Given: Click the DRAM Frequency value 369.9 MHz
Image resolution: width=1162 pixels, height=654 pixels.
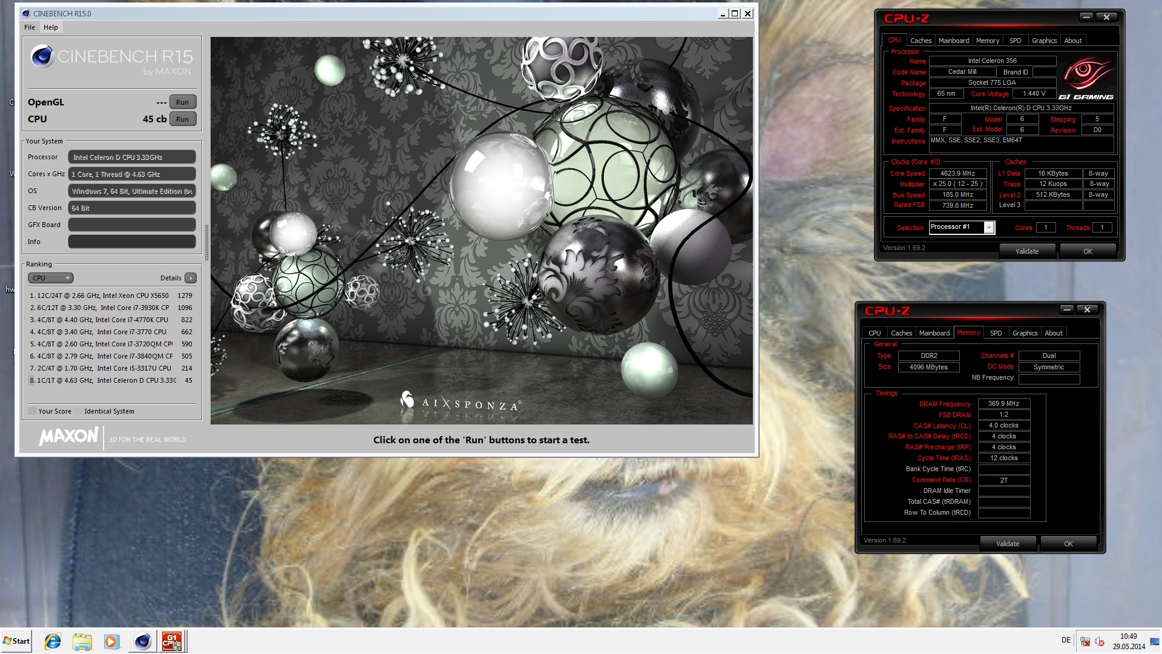Looking at the screenshot, I should click(1003, 403).
